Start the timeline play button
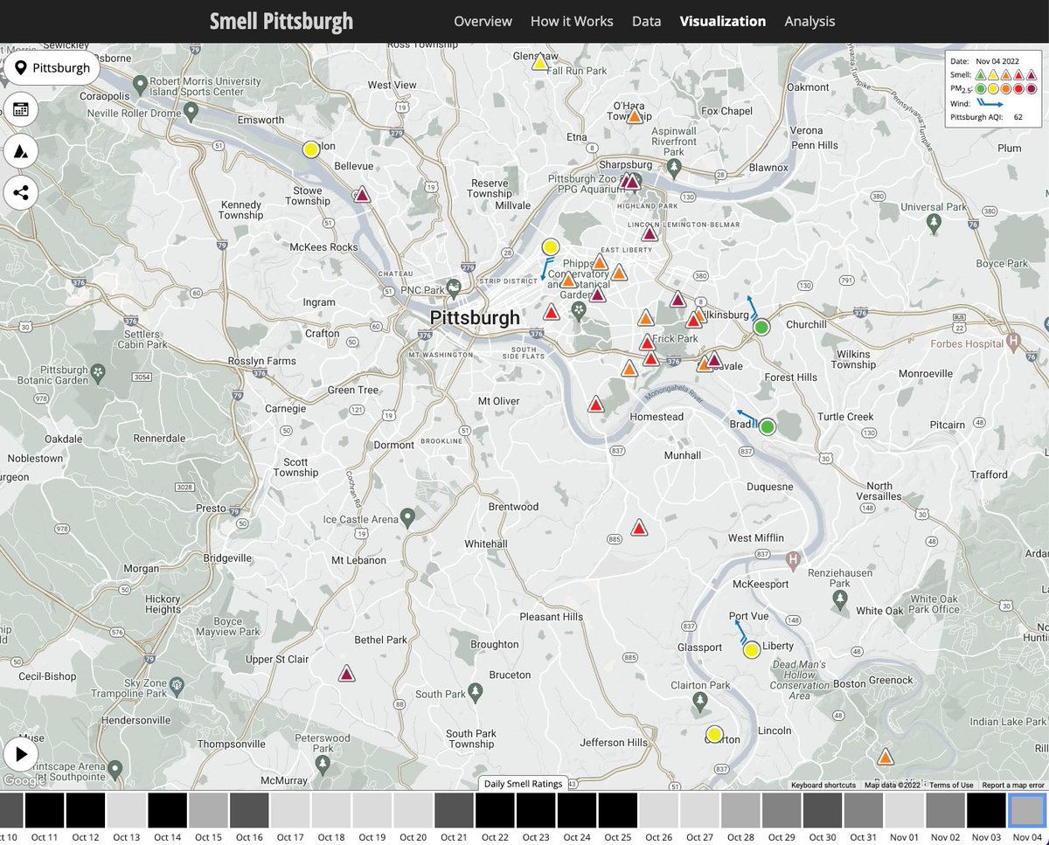Screen dimensions: 1049x845 [x=21, y=754]
